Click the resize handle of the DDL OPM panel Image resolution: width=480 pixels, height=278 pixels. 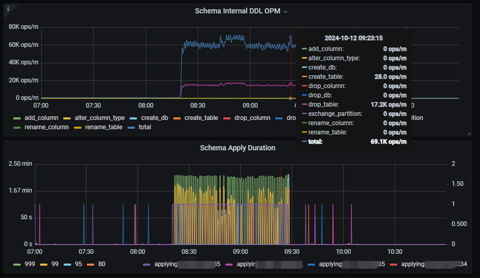click(x=469, y=133)
